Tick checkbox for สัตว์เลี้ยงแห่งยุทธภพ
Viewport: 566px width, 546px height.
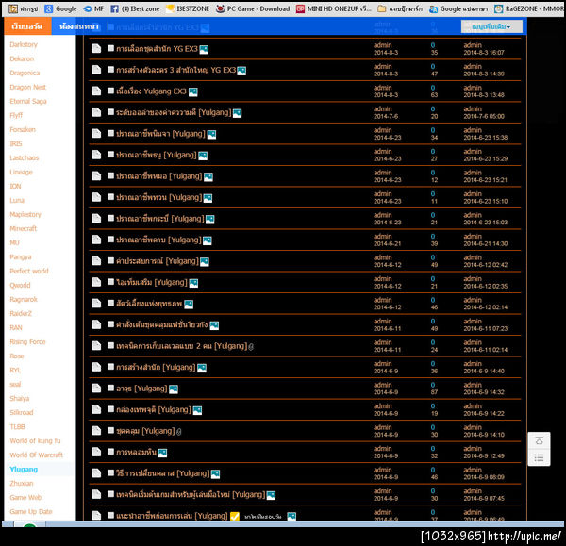pyautogui.click(x=110, y=303)
